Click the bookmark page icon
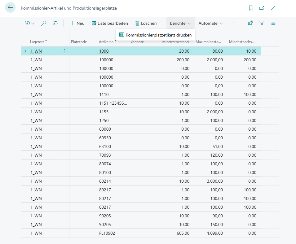 (x=251, y=8)
